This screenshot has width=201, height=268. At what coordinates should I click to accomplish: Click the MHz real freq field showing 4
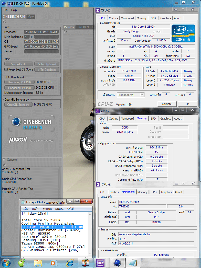coord(27,37)
